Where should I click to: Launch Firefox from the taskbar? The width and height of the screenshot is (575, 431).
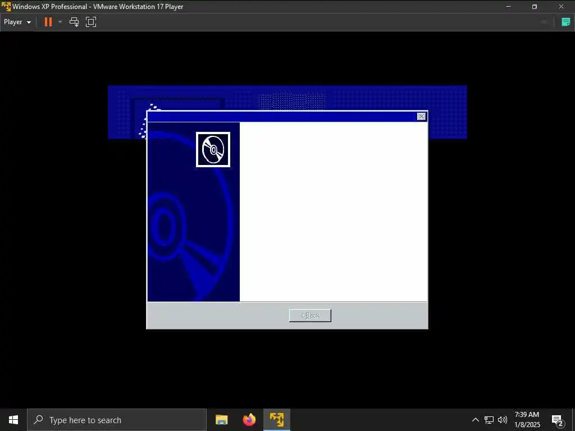tap(249, 420)
